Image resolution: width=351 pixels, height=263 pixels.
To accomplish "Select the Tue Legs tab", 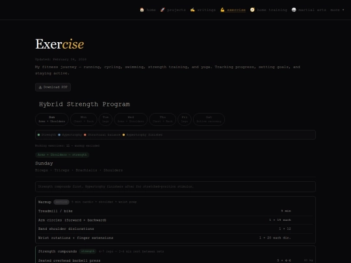I will click(x=105, y=119).
